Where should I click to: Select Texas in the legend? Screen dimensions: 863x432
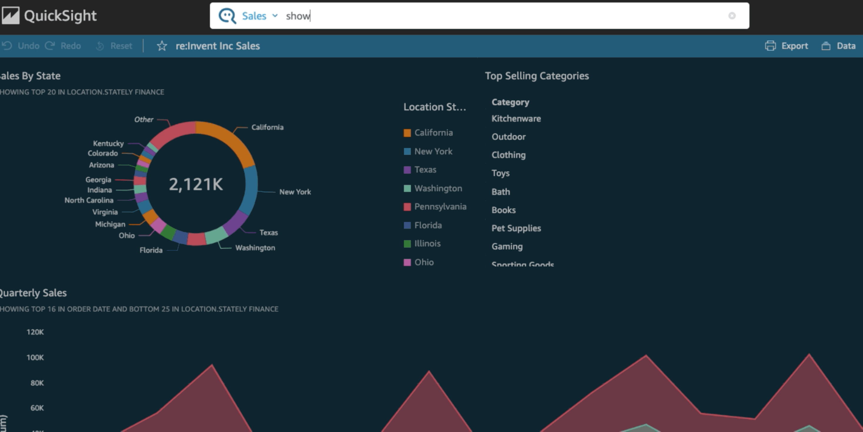tap(425, 170)
